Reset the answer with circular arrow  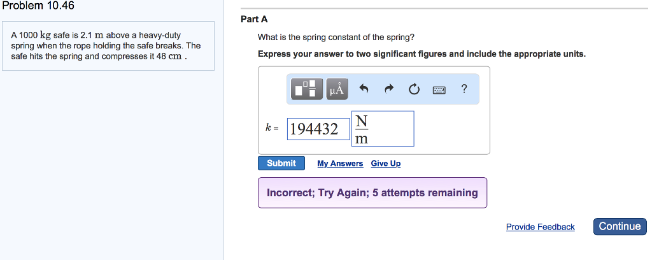(414, 90)
